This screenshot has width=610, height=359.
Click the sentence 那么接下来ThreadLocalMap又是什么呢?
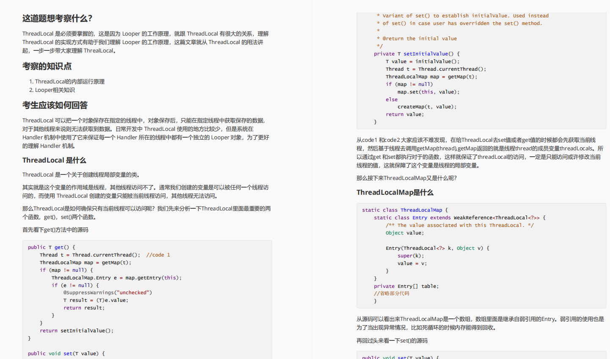[x=407, y=178]
